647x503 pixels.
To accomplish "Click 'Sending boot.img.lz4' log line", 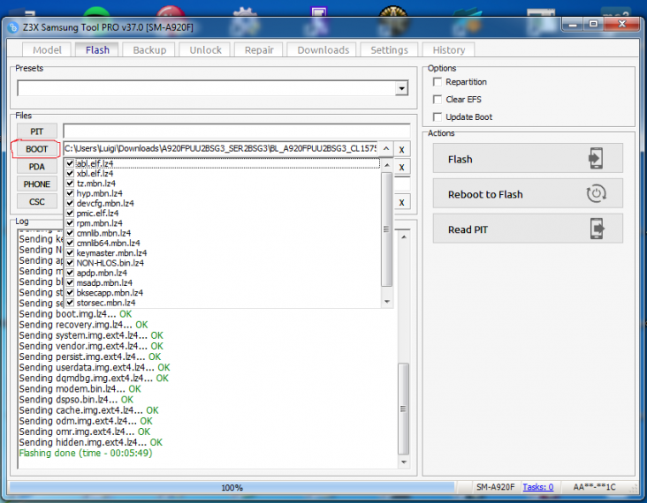I will coord(75,314).
